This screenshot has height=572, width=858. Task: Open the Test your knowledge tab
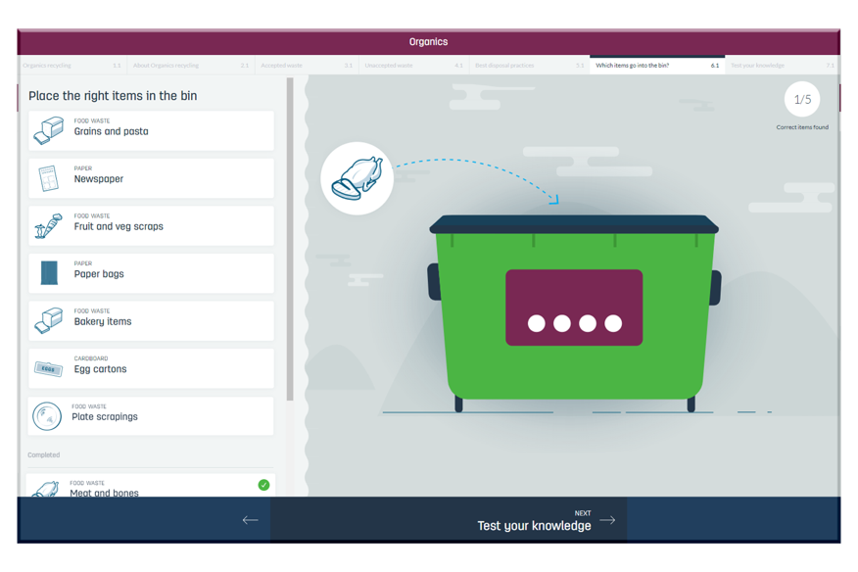781,66
